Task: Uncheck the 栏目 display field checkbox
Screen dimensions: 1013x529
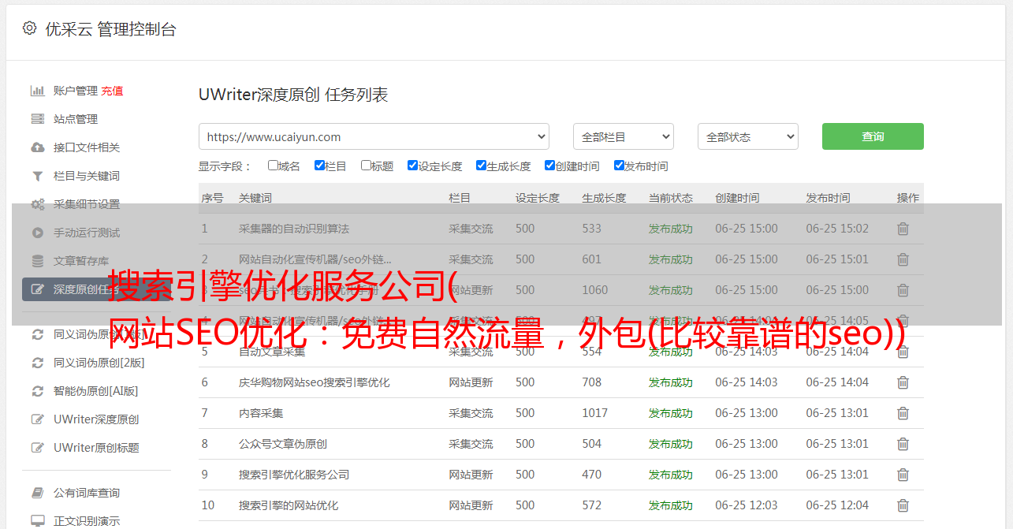Action: (x=319, y=166)
